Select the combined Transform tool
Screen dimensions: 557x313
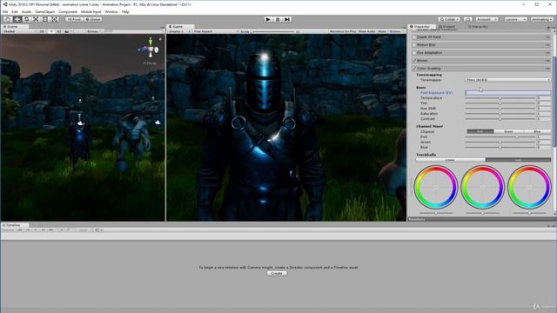[x=54, y=19]
